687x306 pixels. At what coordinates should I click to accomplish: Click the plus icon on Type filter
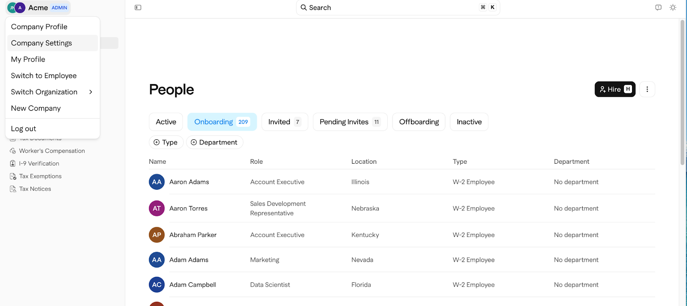[x=156, y=142]
